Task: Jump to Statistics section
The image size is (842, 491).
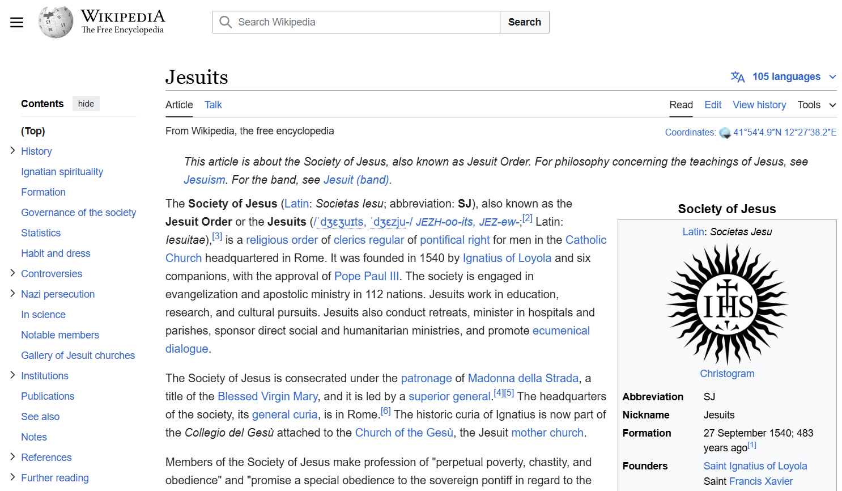Action: coord(41,233)
